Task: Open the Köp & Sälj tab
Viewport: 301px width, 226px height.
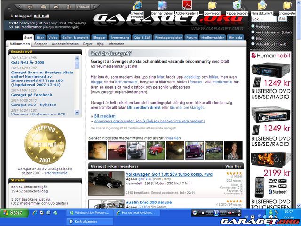Action: (142, 38)
